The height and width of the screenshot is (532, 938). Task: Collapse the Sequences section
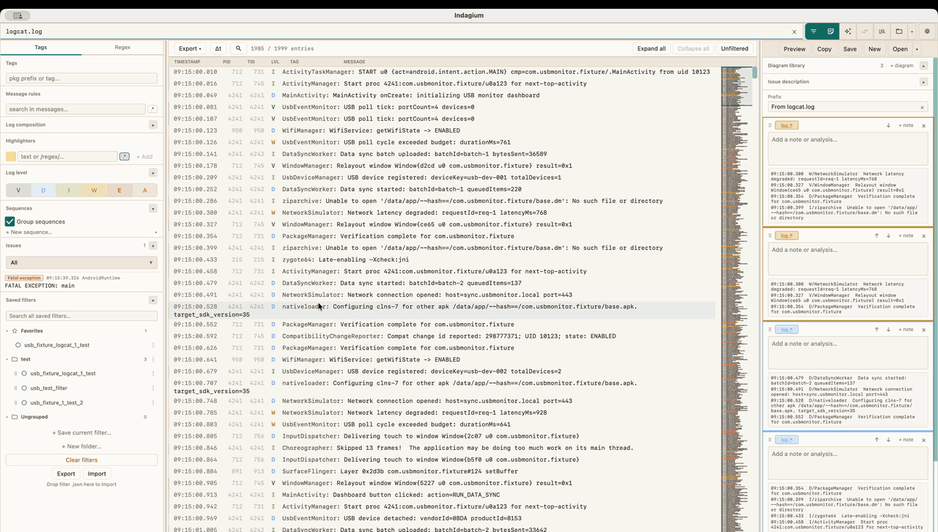click(153, 209)
